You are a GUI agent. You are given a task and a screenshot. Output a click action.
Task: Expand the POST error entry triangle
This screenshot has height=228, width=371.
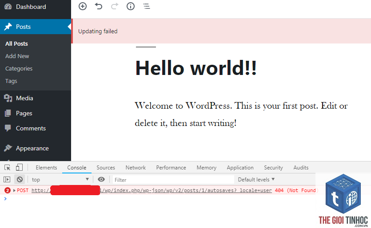click(14, 190)
